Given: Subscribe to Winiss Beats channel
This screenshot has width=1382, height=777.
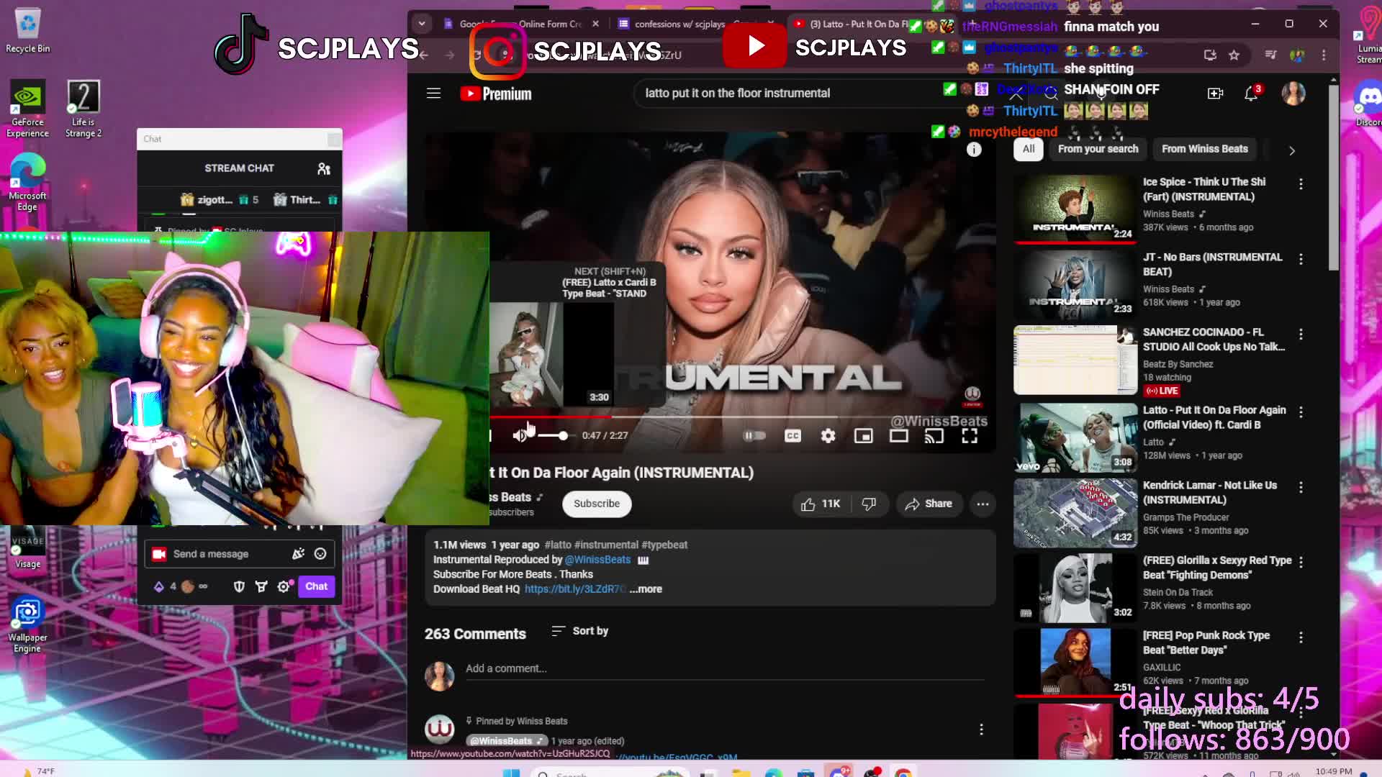Looking at the screenshot, I should [597, 504].
